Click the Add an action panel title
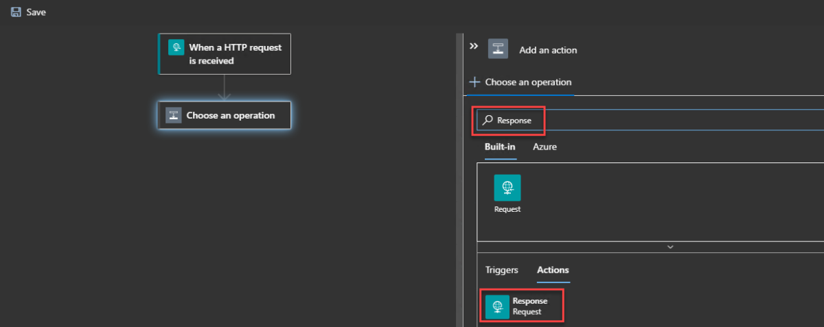This screenshot has width=824, height=327. tap(548, 50)
